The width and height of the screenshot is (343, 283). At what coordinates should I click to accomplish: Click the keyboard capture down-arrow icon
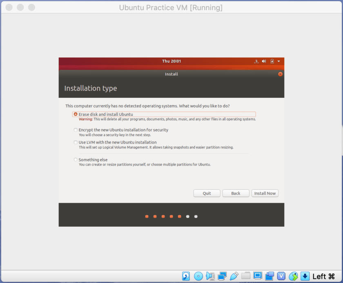click(305, 276)
